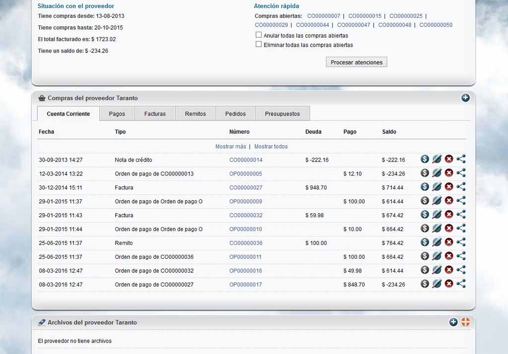508x354 pixels.
Task: Open open purchase CO00000007
Action: (323, 16)
